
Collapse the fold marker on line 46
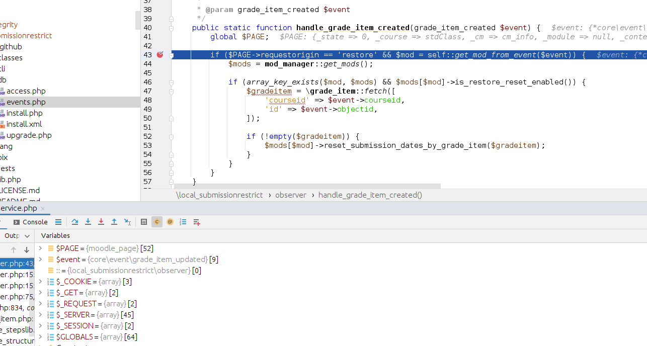[x=172, y=82]
